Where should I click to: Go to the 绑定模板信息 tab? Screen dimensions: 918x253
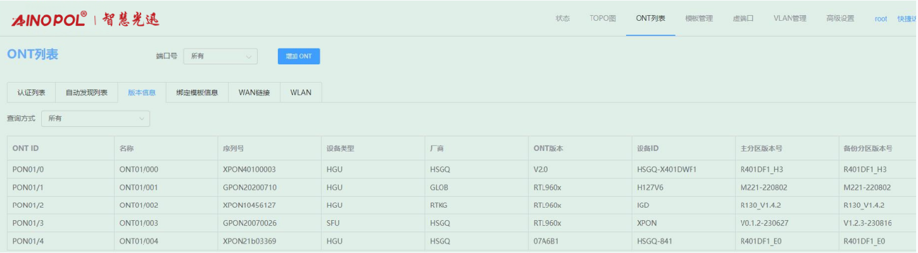(197, 93)
